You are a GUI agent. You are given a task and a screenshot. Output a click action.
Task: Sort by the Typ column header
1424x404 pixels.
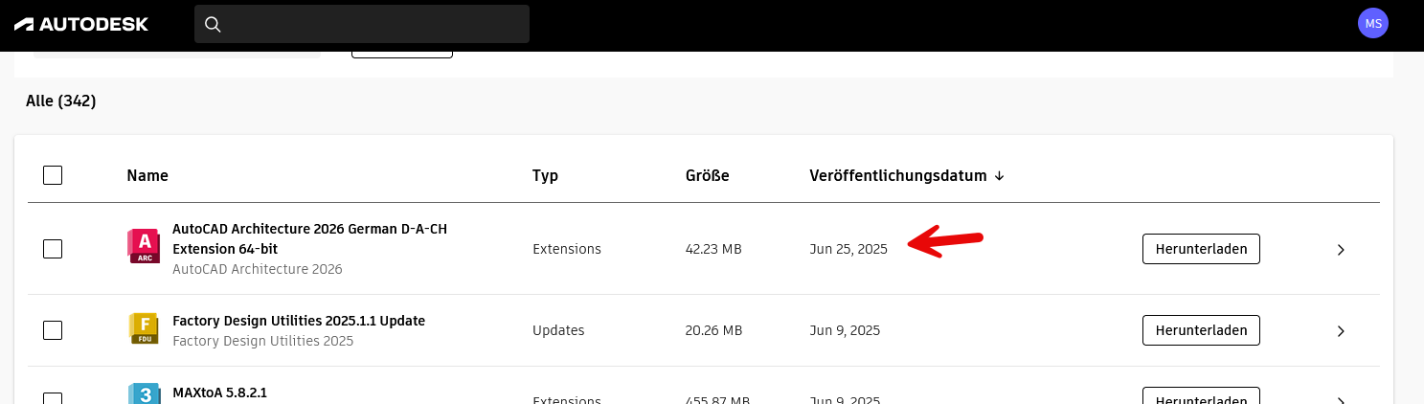(545, 176)
